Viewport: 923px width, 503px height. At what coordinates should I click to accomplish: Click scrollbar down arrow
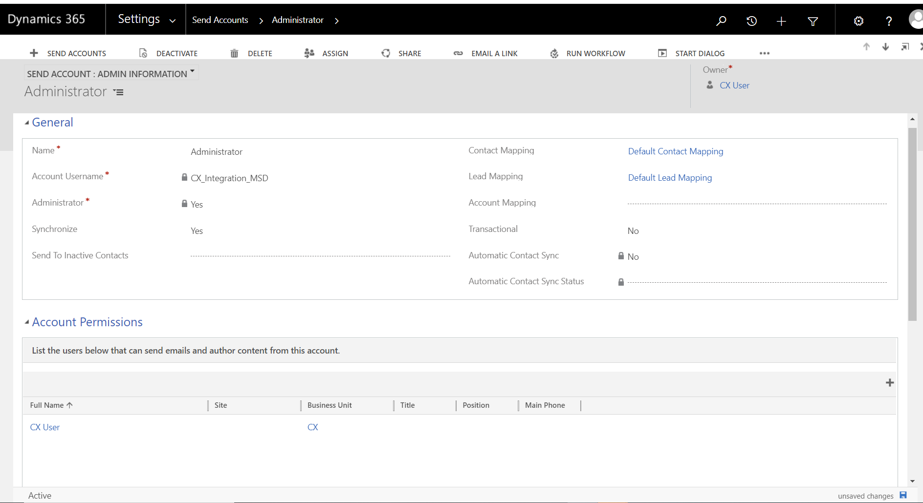tap(912, 481)
